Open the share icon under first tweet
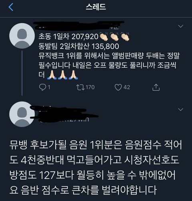192x201 pixels. (156, 87)
